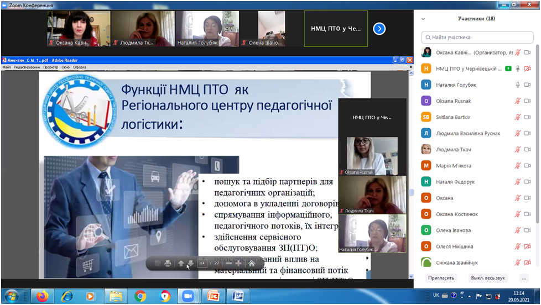Screen dimensions: 541x305
Task: Toggle muted mic for Марія М'якота
Action: 518,166
